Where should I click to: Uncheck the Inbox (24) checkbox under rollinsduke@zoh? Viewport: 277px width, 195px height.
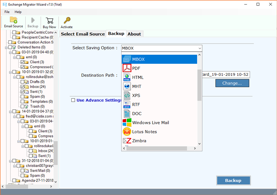pyautogui.click(x=23, y=87)
